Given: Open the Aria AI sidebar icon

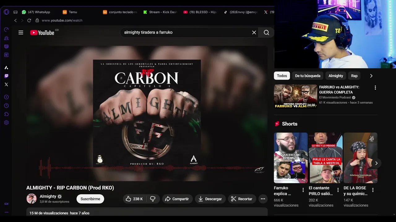Looking at the screenshot, I should [6, 68].
